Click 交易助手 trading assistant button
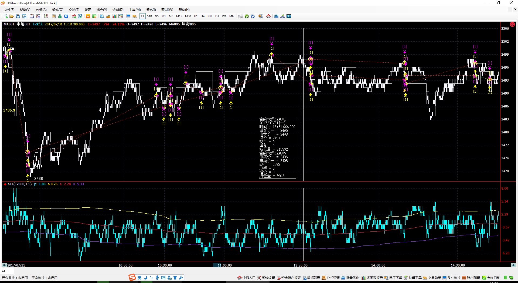Viewport: 518px width, 283px height. [x=432, y=278]
